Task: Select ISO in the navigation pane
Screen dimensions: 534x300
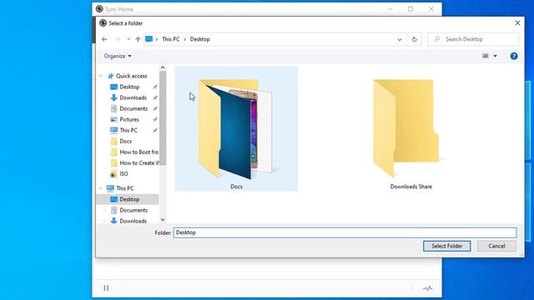Action: [123, 174]
